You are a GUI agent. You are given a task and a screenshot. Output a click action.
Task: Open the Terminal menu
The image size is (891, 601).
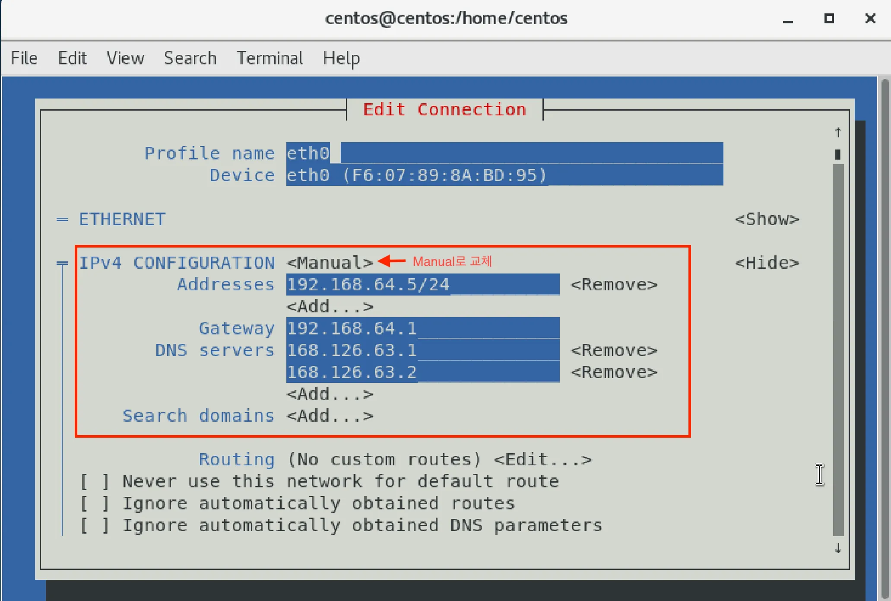pyautogui.click(x=270, y=58)
